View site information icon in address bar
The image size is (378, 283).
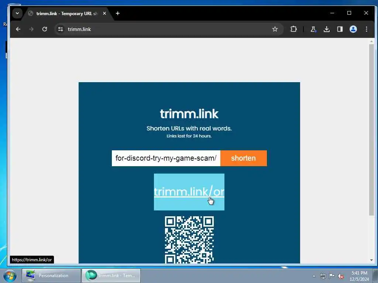[61, 29]
